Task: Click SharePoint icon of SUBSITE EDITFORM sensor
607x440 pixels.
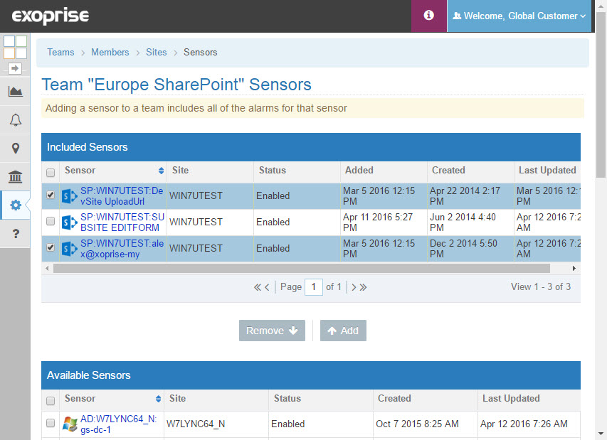Action: click(x=70, y=222)
